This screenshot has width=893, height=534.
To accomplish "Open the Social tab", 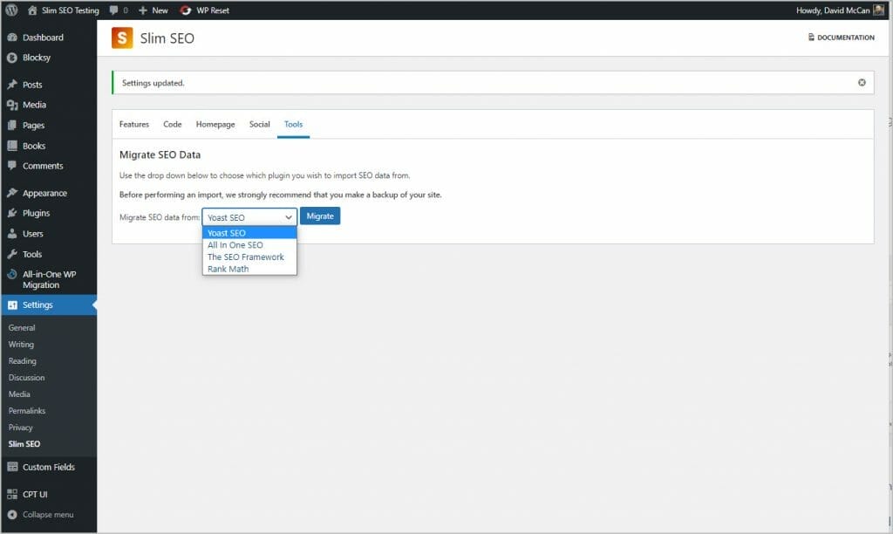I will click(x=259, y=124).
